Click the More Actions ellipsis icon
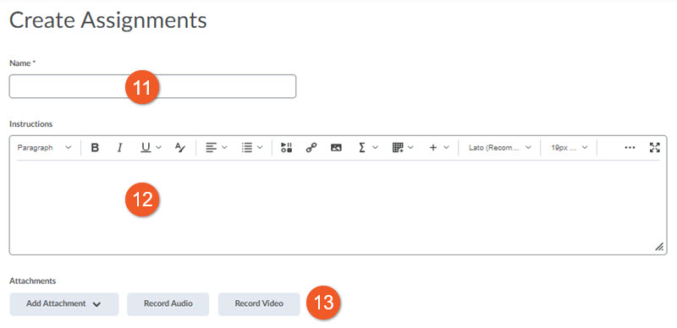The height and width of the screenshot is (328, 677). pos(630,148)
